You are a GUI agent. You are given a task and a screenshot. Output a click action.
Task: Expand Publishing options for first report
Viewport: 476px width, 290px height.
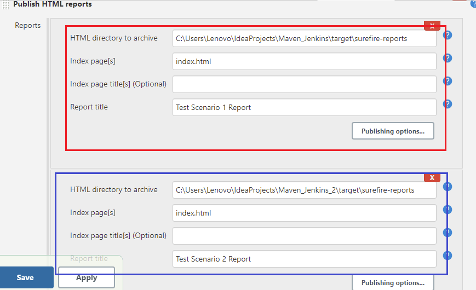[x=393, y=131]
